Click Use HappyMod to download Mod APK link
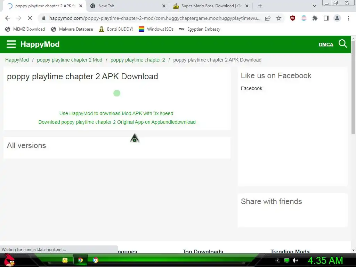Viewport: 356px width, 267px height. (117, 113)
